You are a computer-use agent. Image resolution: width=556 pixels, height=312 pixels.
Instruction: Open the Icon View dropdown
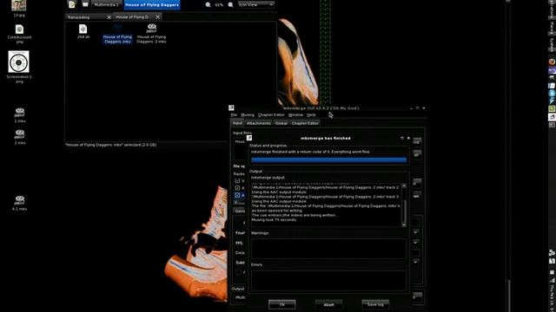coord(256,4)
